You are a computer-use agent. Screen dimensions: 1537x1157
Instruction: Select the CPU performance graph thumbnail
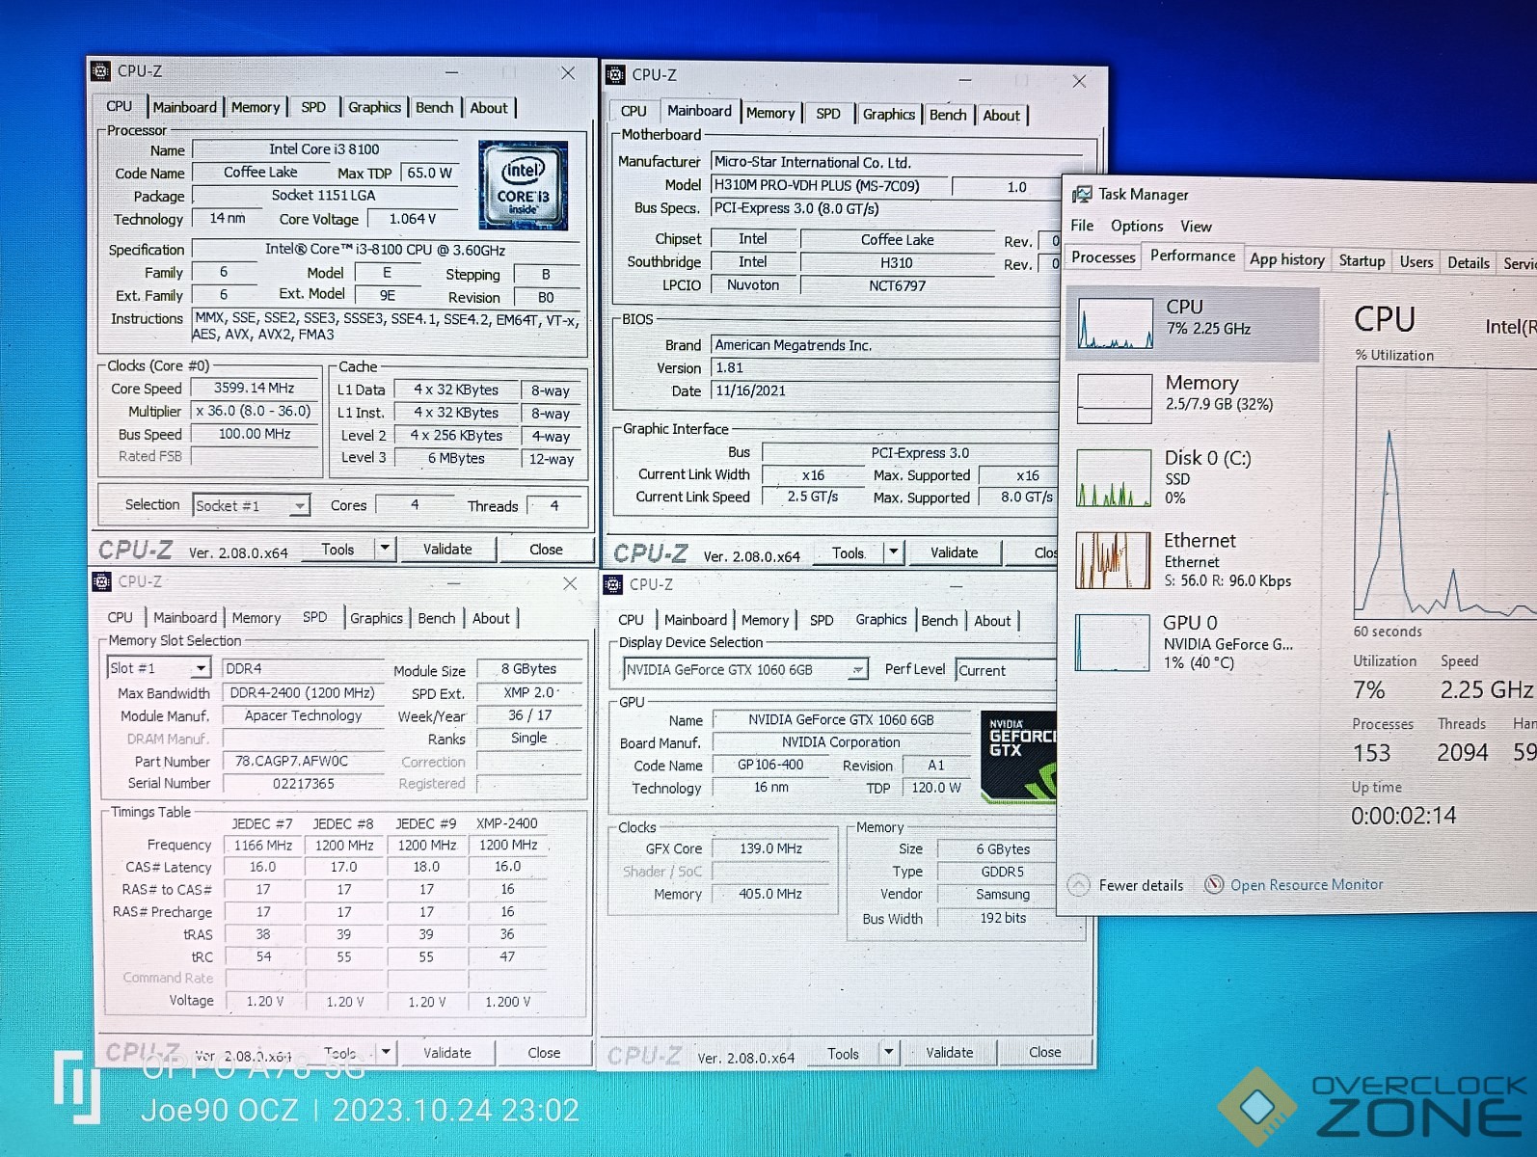point(1115,323)
